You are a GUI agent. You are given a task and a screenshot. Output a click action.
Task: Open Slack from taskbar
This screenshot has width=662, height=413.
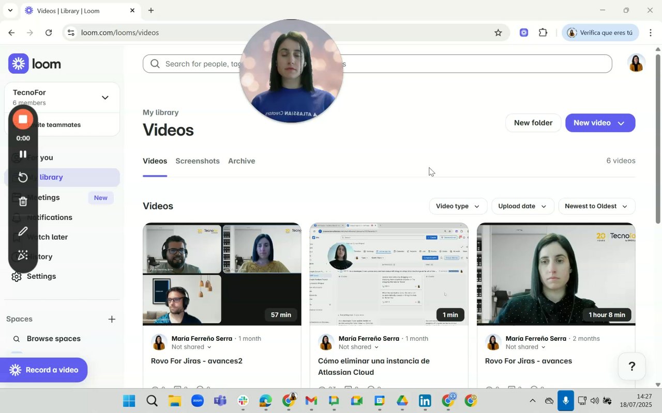(243, 401)
